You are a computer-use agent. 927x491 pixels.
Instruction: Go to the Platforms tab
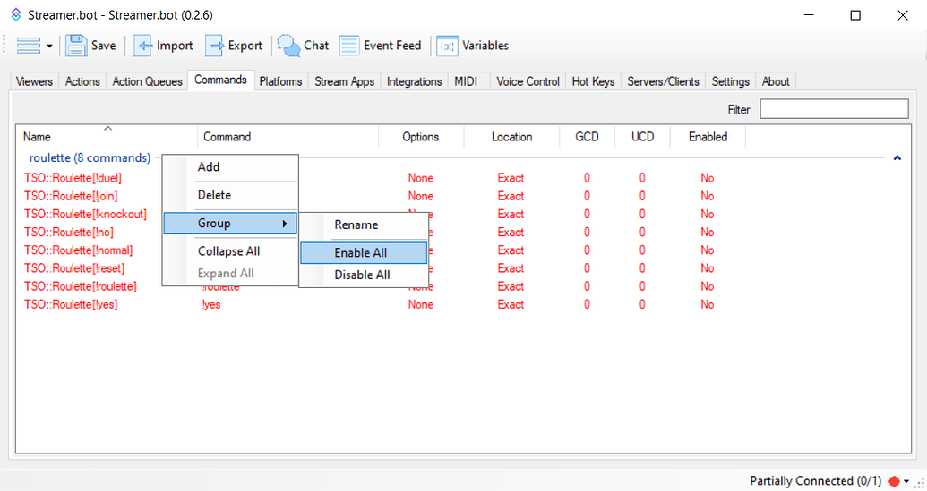point(280,81)
